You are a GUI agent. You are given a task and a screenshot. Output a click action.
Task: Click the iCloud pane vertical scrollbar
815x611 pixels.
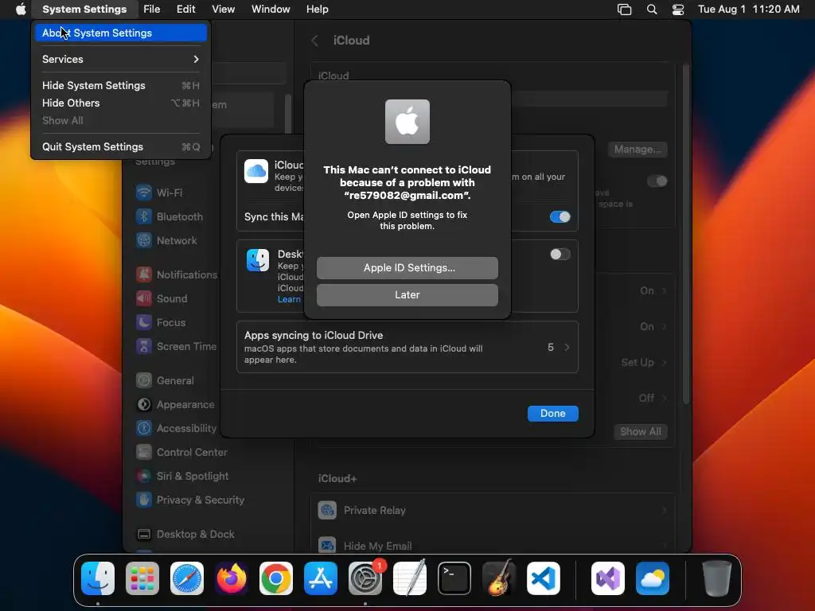686,234
